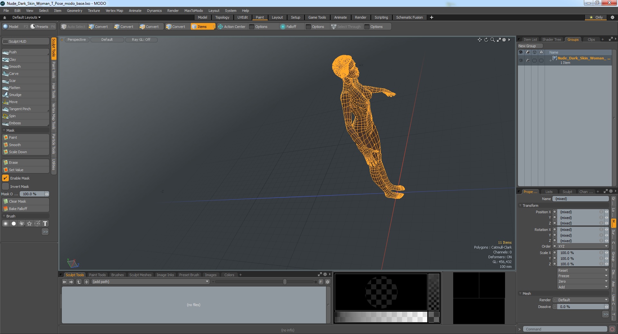Screen dimensions: 618x334
Task: Click the viewport rotate icon
Action: pyautogui.click(x=486, y=40)
